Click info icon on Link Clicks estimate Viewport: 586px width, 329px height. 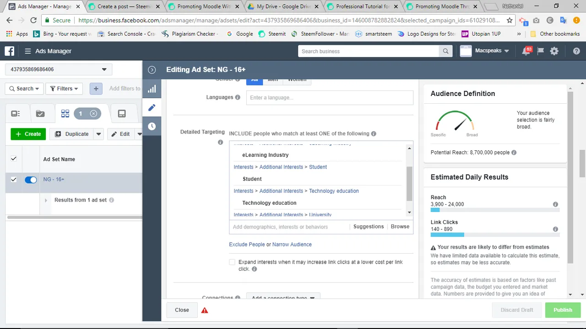(555, 229)
